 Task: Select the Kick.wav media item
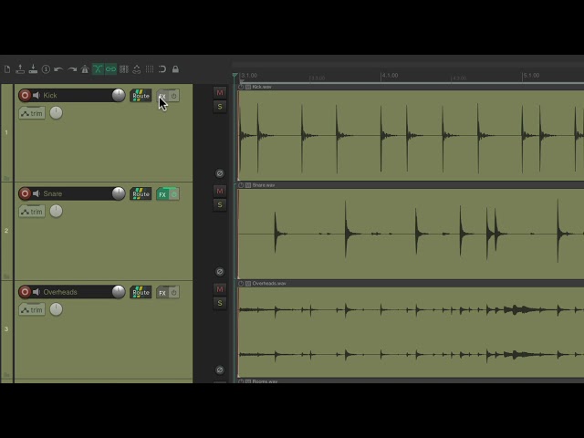point(411,132)
